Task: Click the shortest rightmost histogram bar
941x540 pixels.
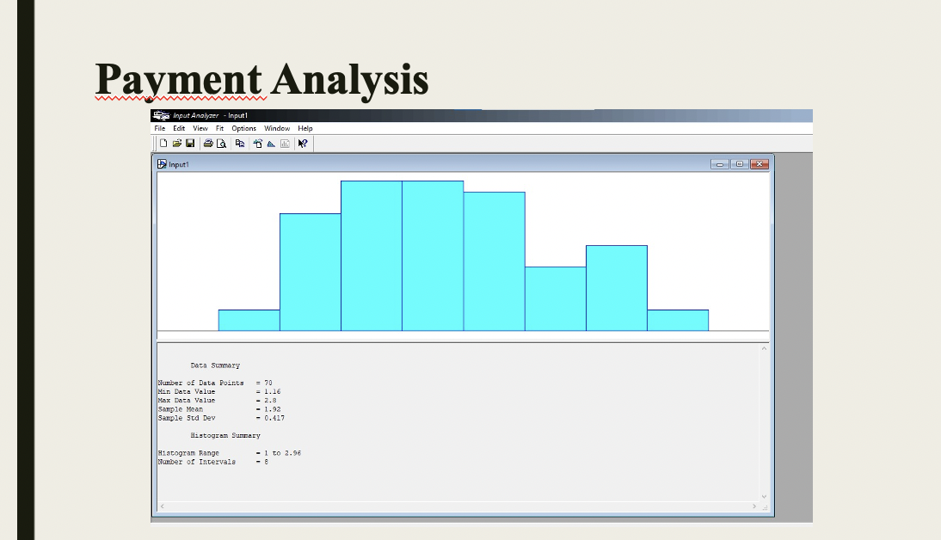Action: 678,321
